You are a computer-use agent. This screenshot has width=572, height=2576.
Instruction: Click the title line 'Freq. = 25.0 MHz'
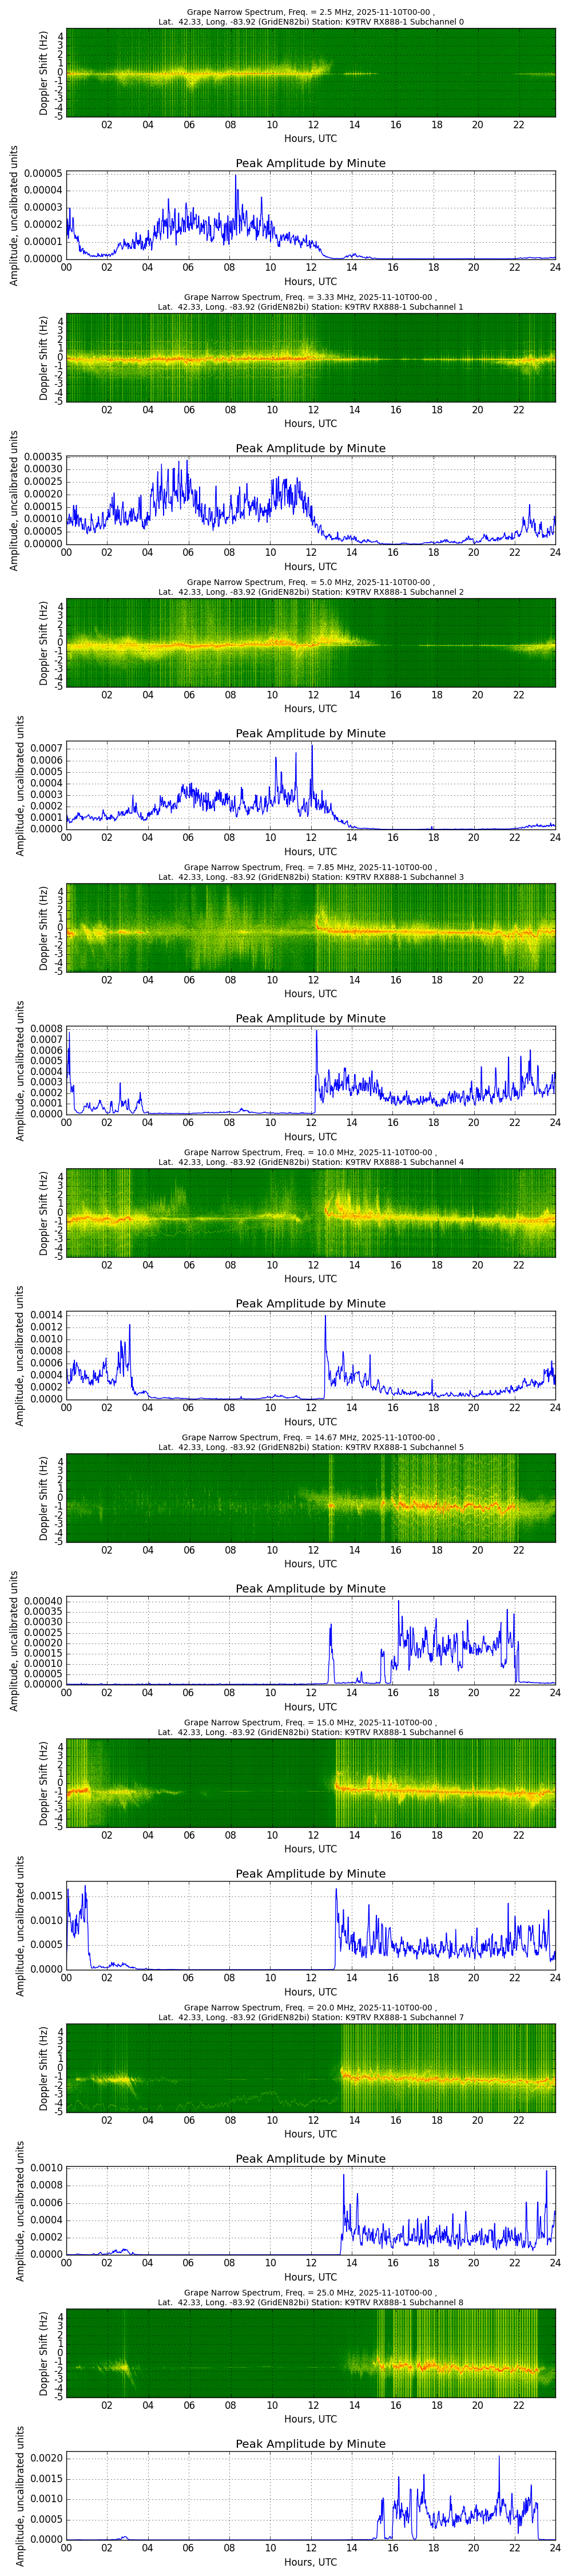click(311, 2292)
